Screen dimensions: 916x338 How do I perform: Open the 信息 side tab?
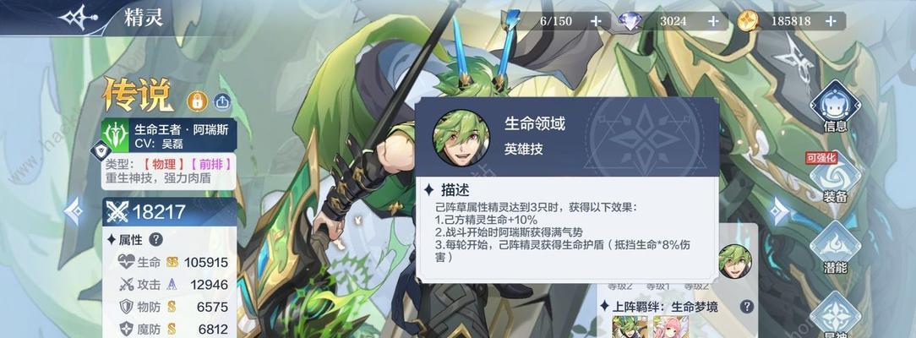click(835, 107)
